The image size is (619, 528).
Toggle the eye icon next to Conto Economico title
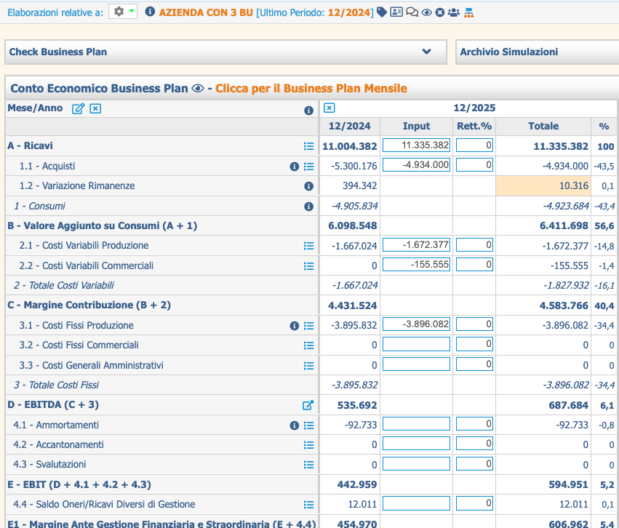197,89
